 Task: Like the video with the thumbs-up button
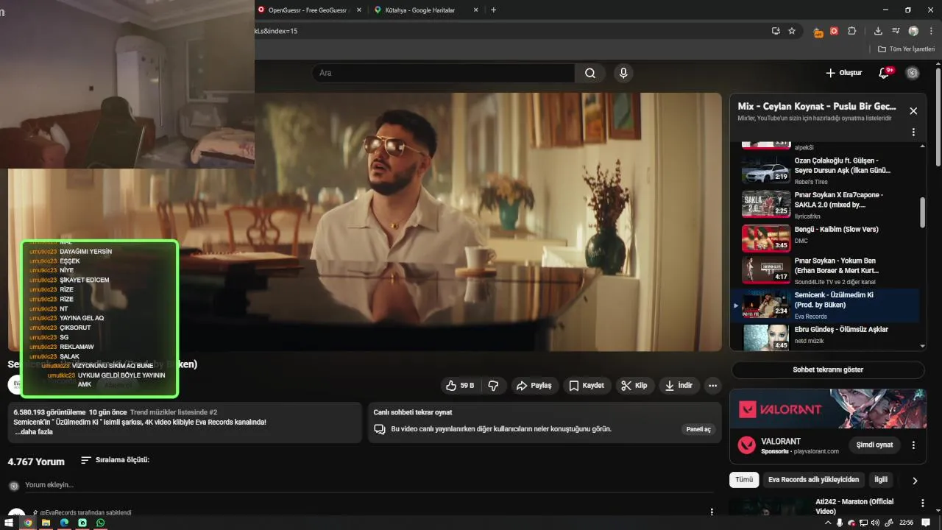coord(460,385)
